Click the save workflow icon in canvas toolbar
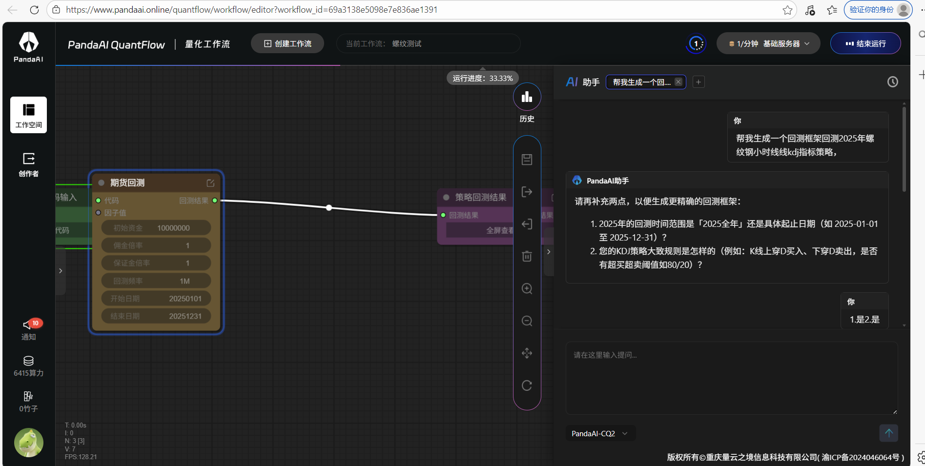This screenshot has height=466, width=925. 527,160
